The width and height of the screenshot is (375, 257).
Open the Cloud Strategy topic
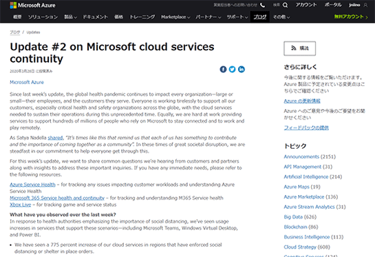click(300, 247)
